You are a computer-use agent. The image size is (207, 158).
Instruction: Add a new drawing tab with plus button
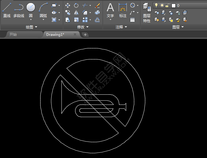[85, 35]
